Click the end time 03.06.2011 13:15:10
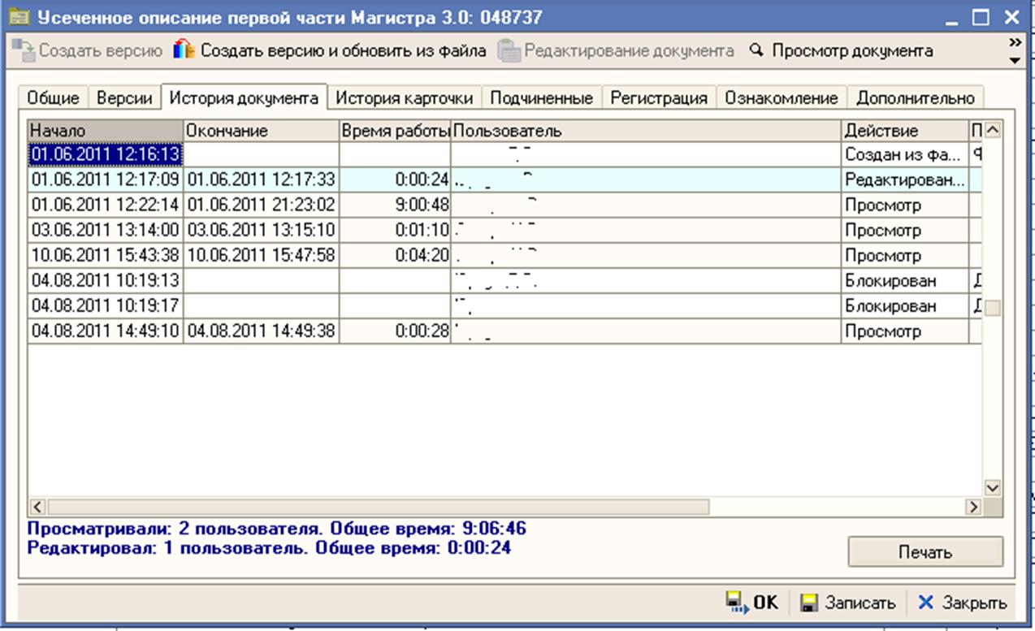This screenshot has width=1035, height=631. (x=261, y=230)
